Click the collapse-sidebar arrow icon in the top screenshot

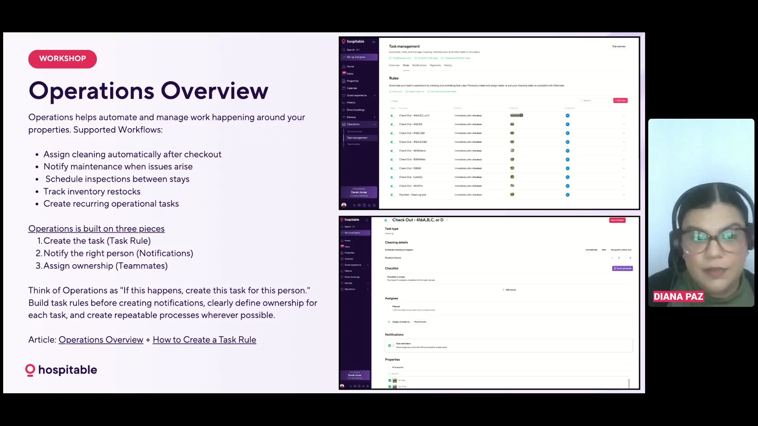point(374,42)
